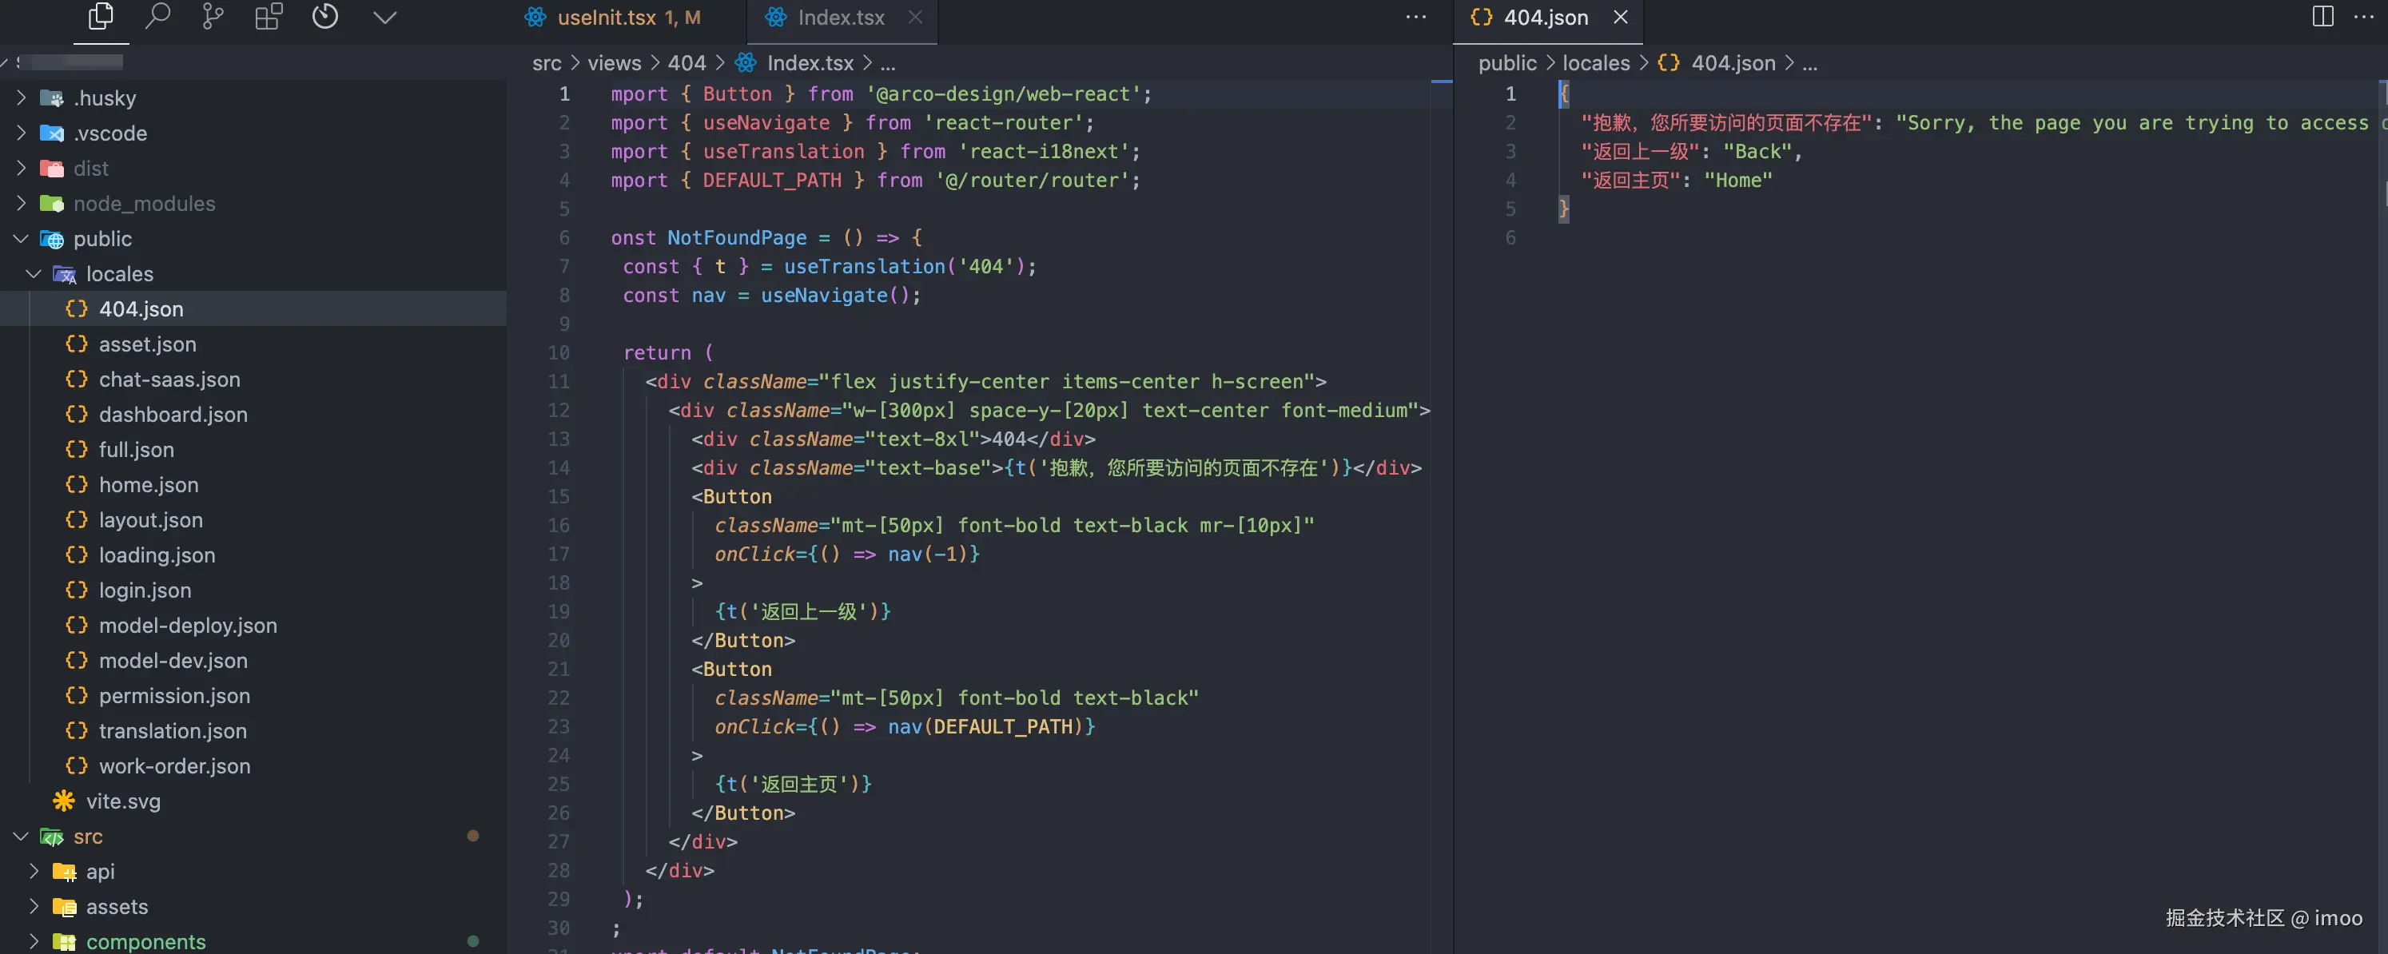Open the Source Control view icon
Image resolution: width=2388 pixels, height=954 pixels.
point(213,17)
